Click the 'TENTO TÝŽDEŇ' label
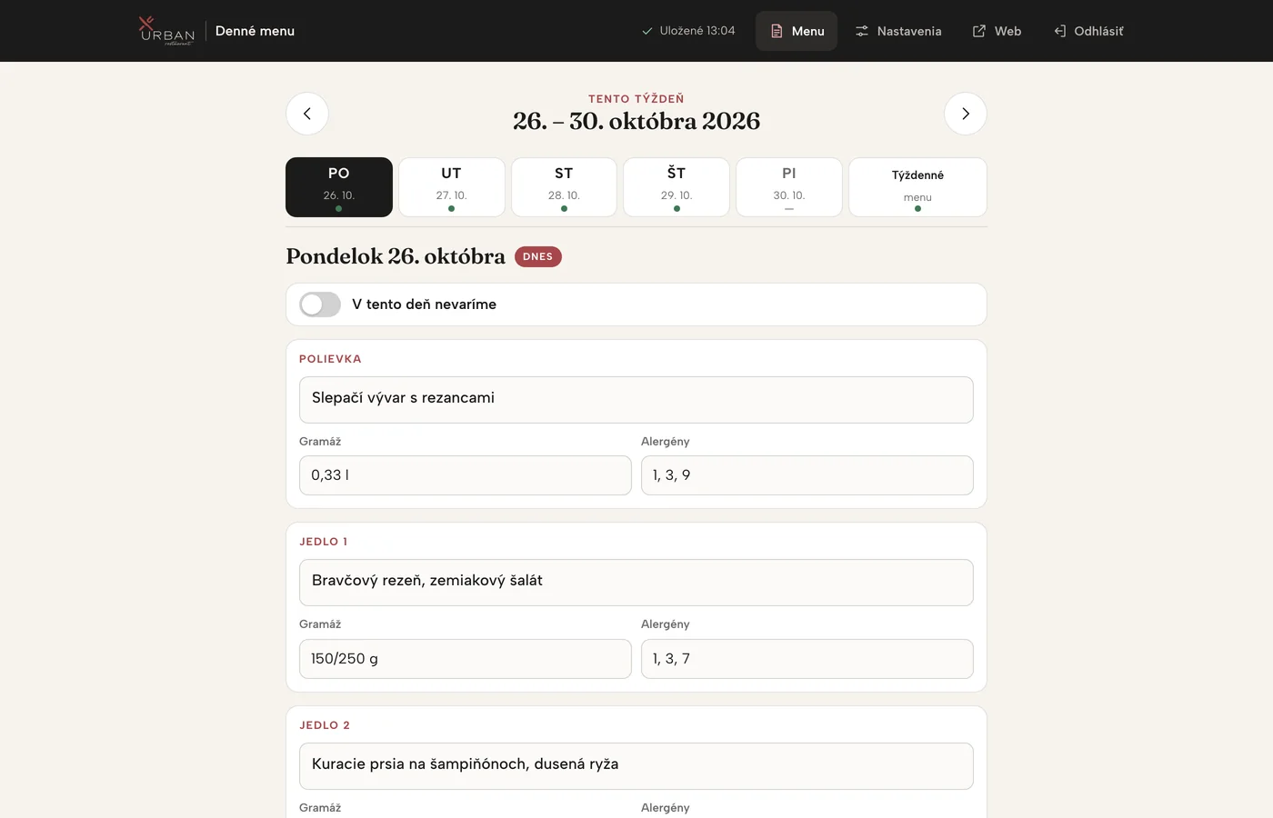 coord(636,98)
